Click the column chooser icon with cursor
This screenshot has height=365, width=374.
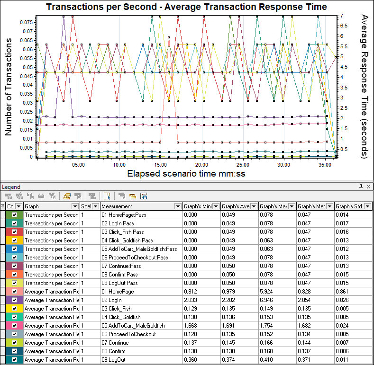[107, 196]
